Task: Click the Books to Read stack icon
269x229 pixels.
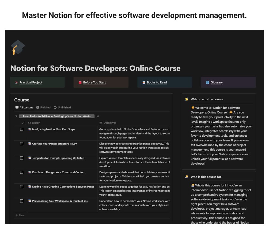Action: (144, 82)
